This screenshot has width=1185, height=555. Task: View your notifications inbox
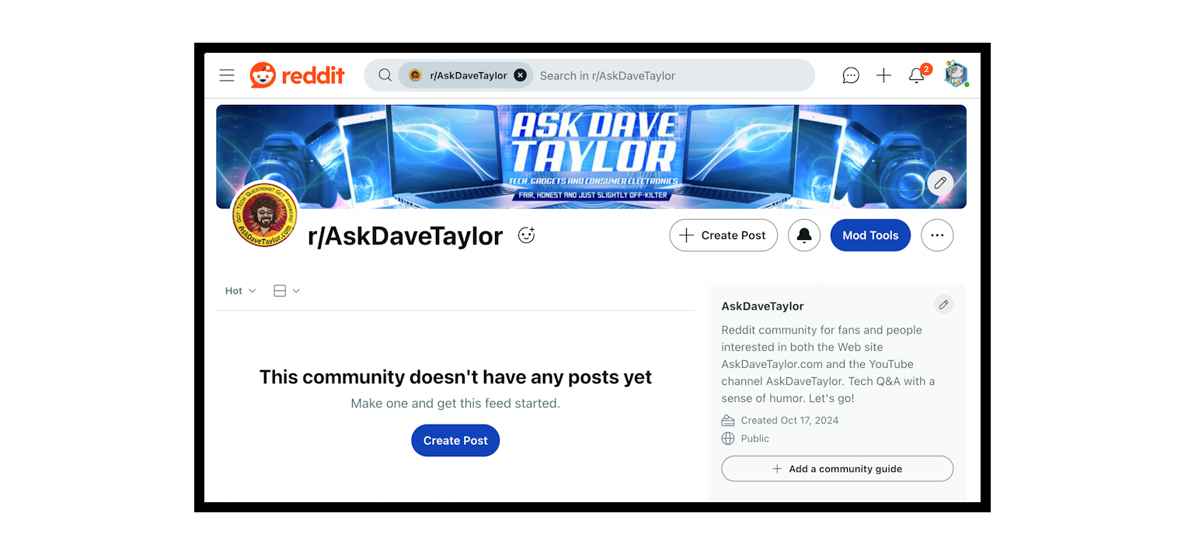[916, 75]
